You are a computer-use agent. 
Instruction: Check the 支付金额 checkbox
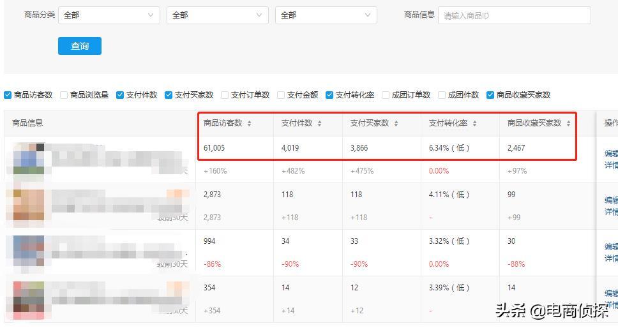(281, 95)
